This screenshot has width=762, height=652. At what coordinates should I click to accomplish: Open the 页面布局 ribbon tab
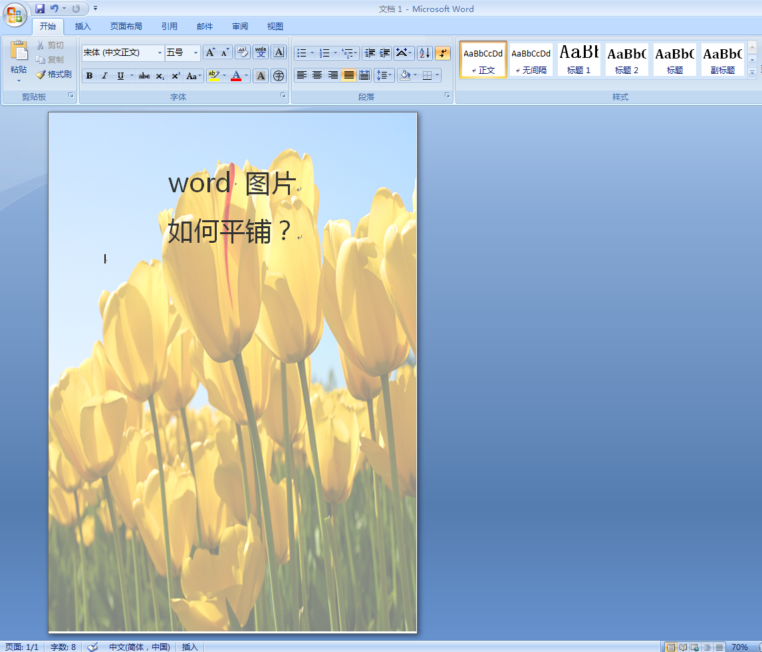point(126,27)
